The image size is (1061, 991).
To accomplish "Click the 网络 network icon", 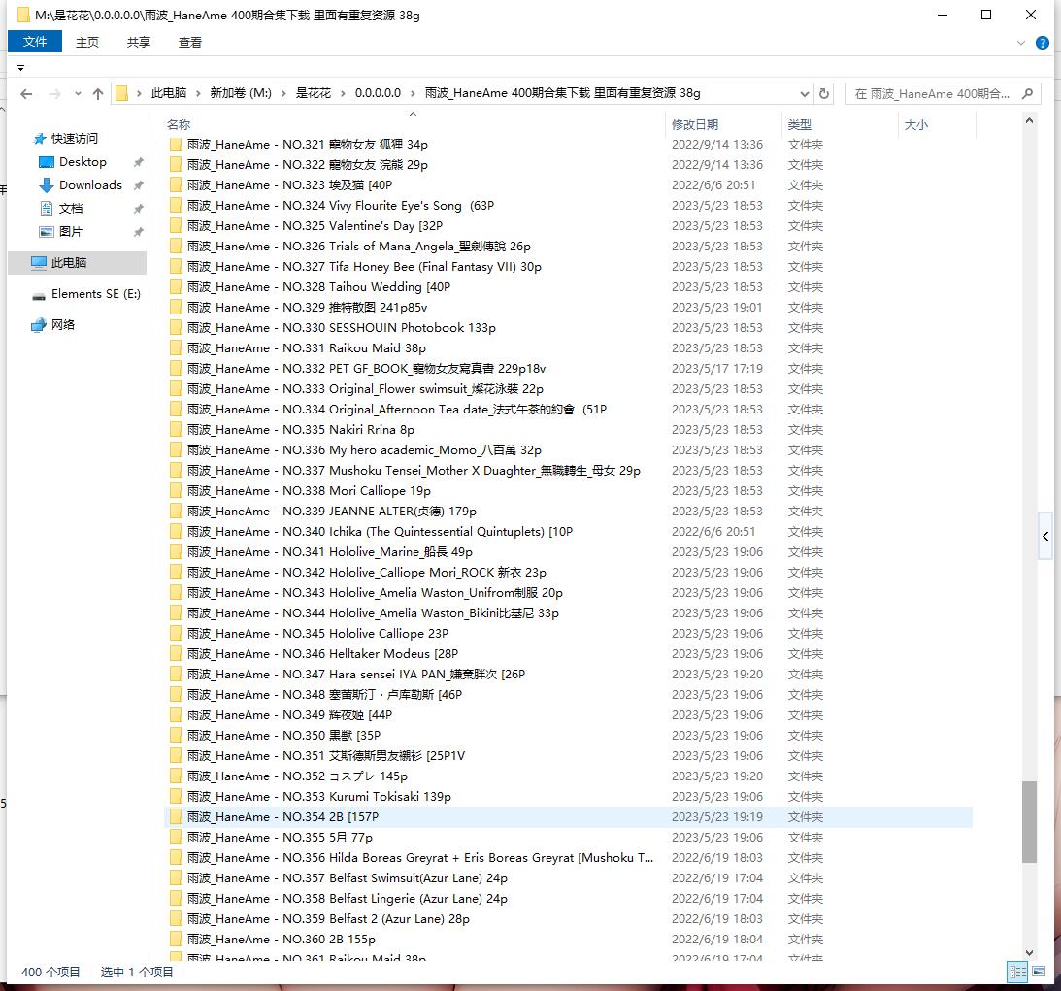I will (39, 325).
